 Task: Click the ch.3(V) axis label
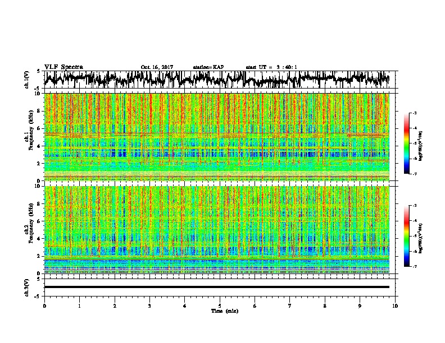pyautogui.click(x=27, y=288)
